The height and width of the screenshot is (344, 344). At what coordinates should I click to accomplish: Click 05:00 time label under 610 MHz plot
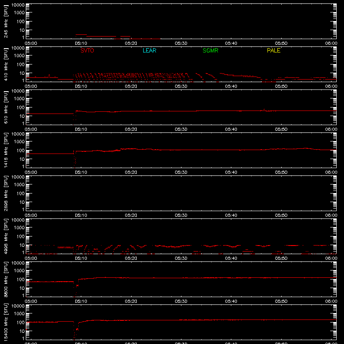[x=31, y=129]
